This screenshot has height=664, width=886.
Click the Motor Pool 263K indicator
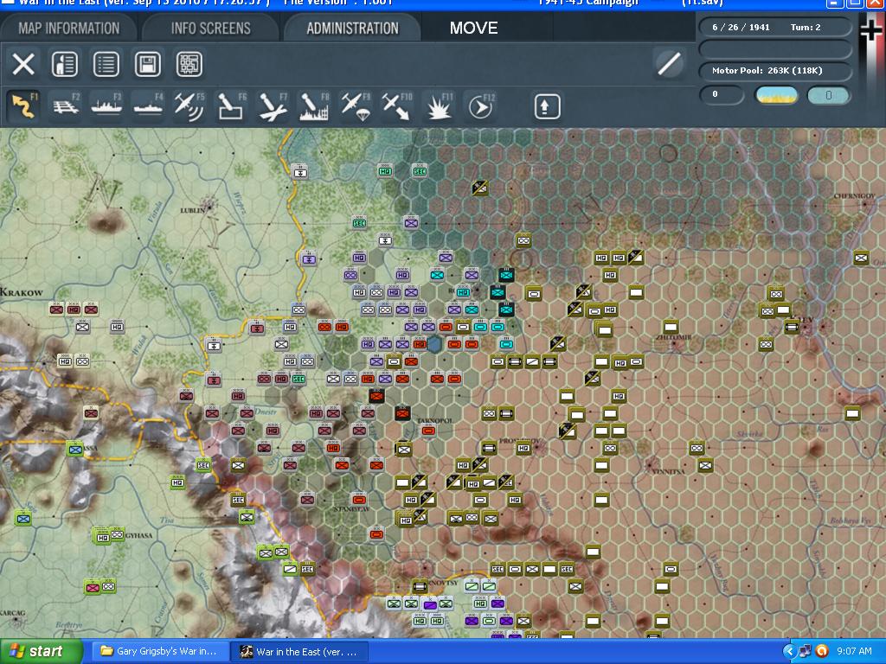[x=775, y=71]
